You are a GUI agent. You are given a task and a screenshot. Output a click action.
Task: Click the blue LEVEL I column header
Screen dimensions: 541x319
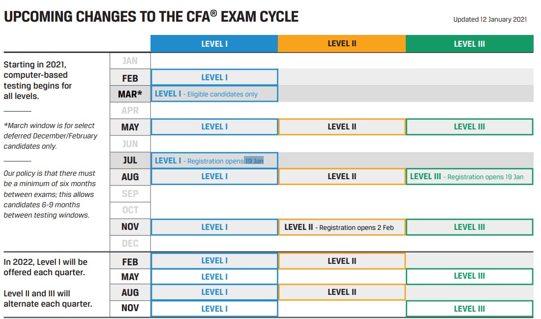(214, 44)
